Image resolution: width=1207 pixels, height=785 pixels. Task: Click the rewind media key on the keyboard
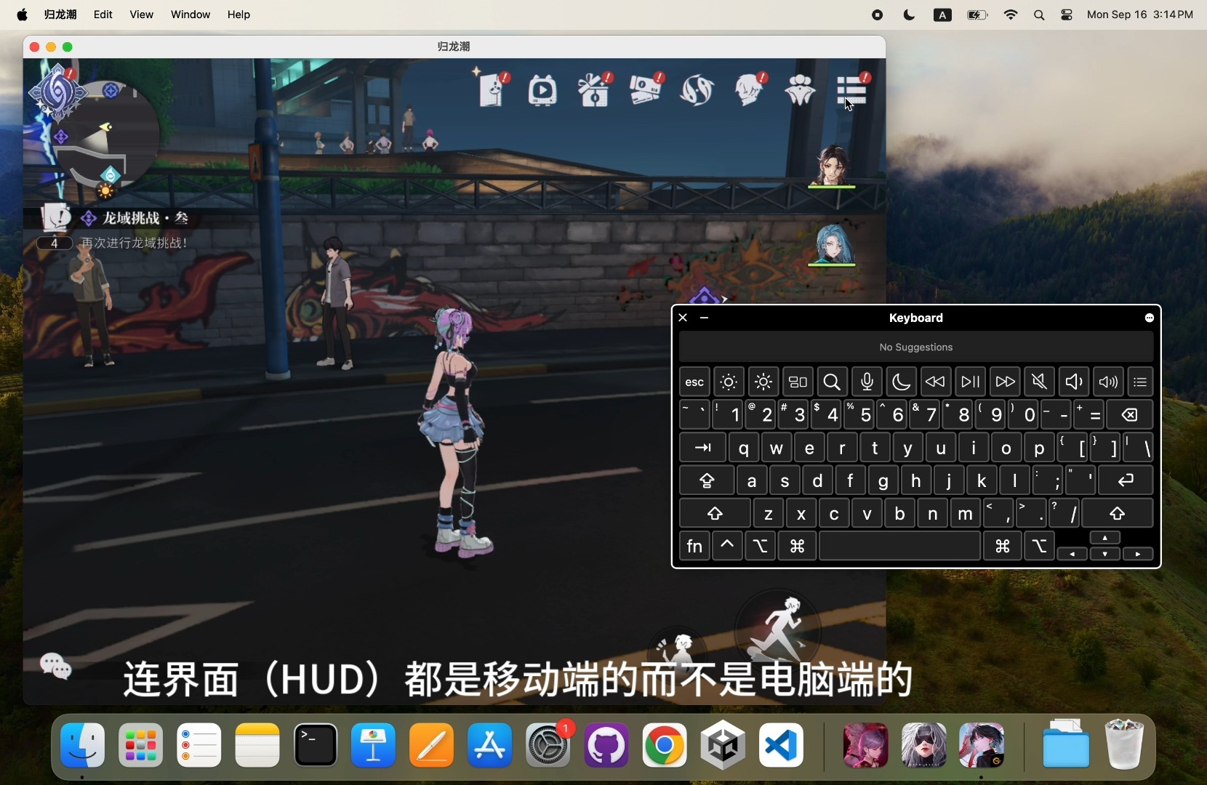click(937, 382)
